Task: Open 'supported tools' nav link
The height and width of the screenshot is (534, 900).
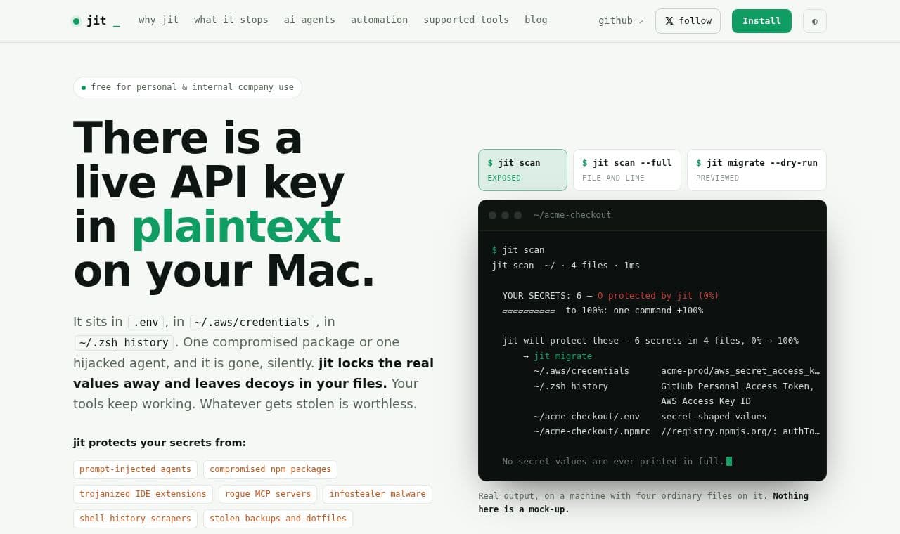Action: pyautogui.click(x=466, y=20)
